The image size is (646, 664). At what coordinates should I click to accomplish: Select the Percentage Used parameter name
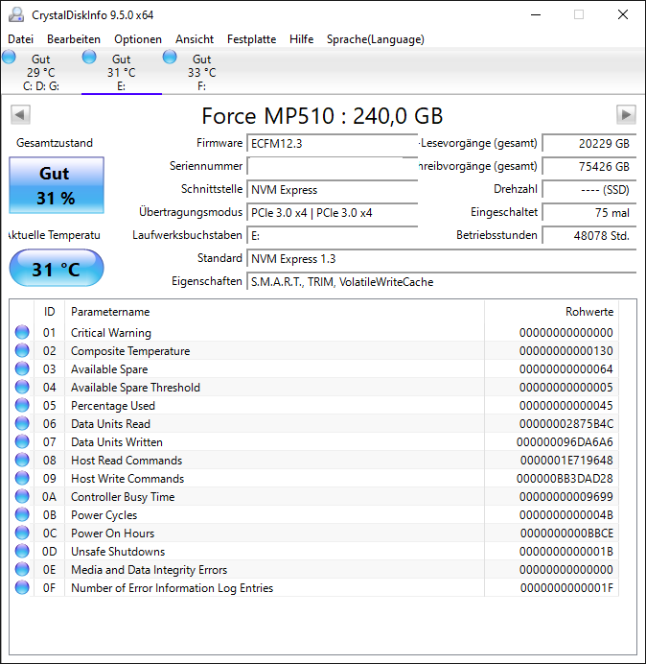point(113,406)
